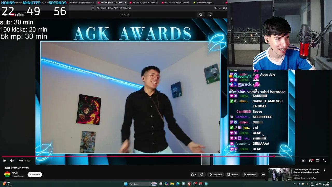332x187 pixels.
Task: Open File Explorer from the taskbar
Action: click(172, 184)
